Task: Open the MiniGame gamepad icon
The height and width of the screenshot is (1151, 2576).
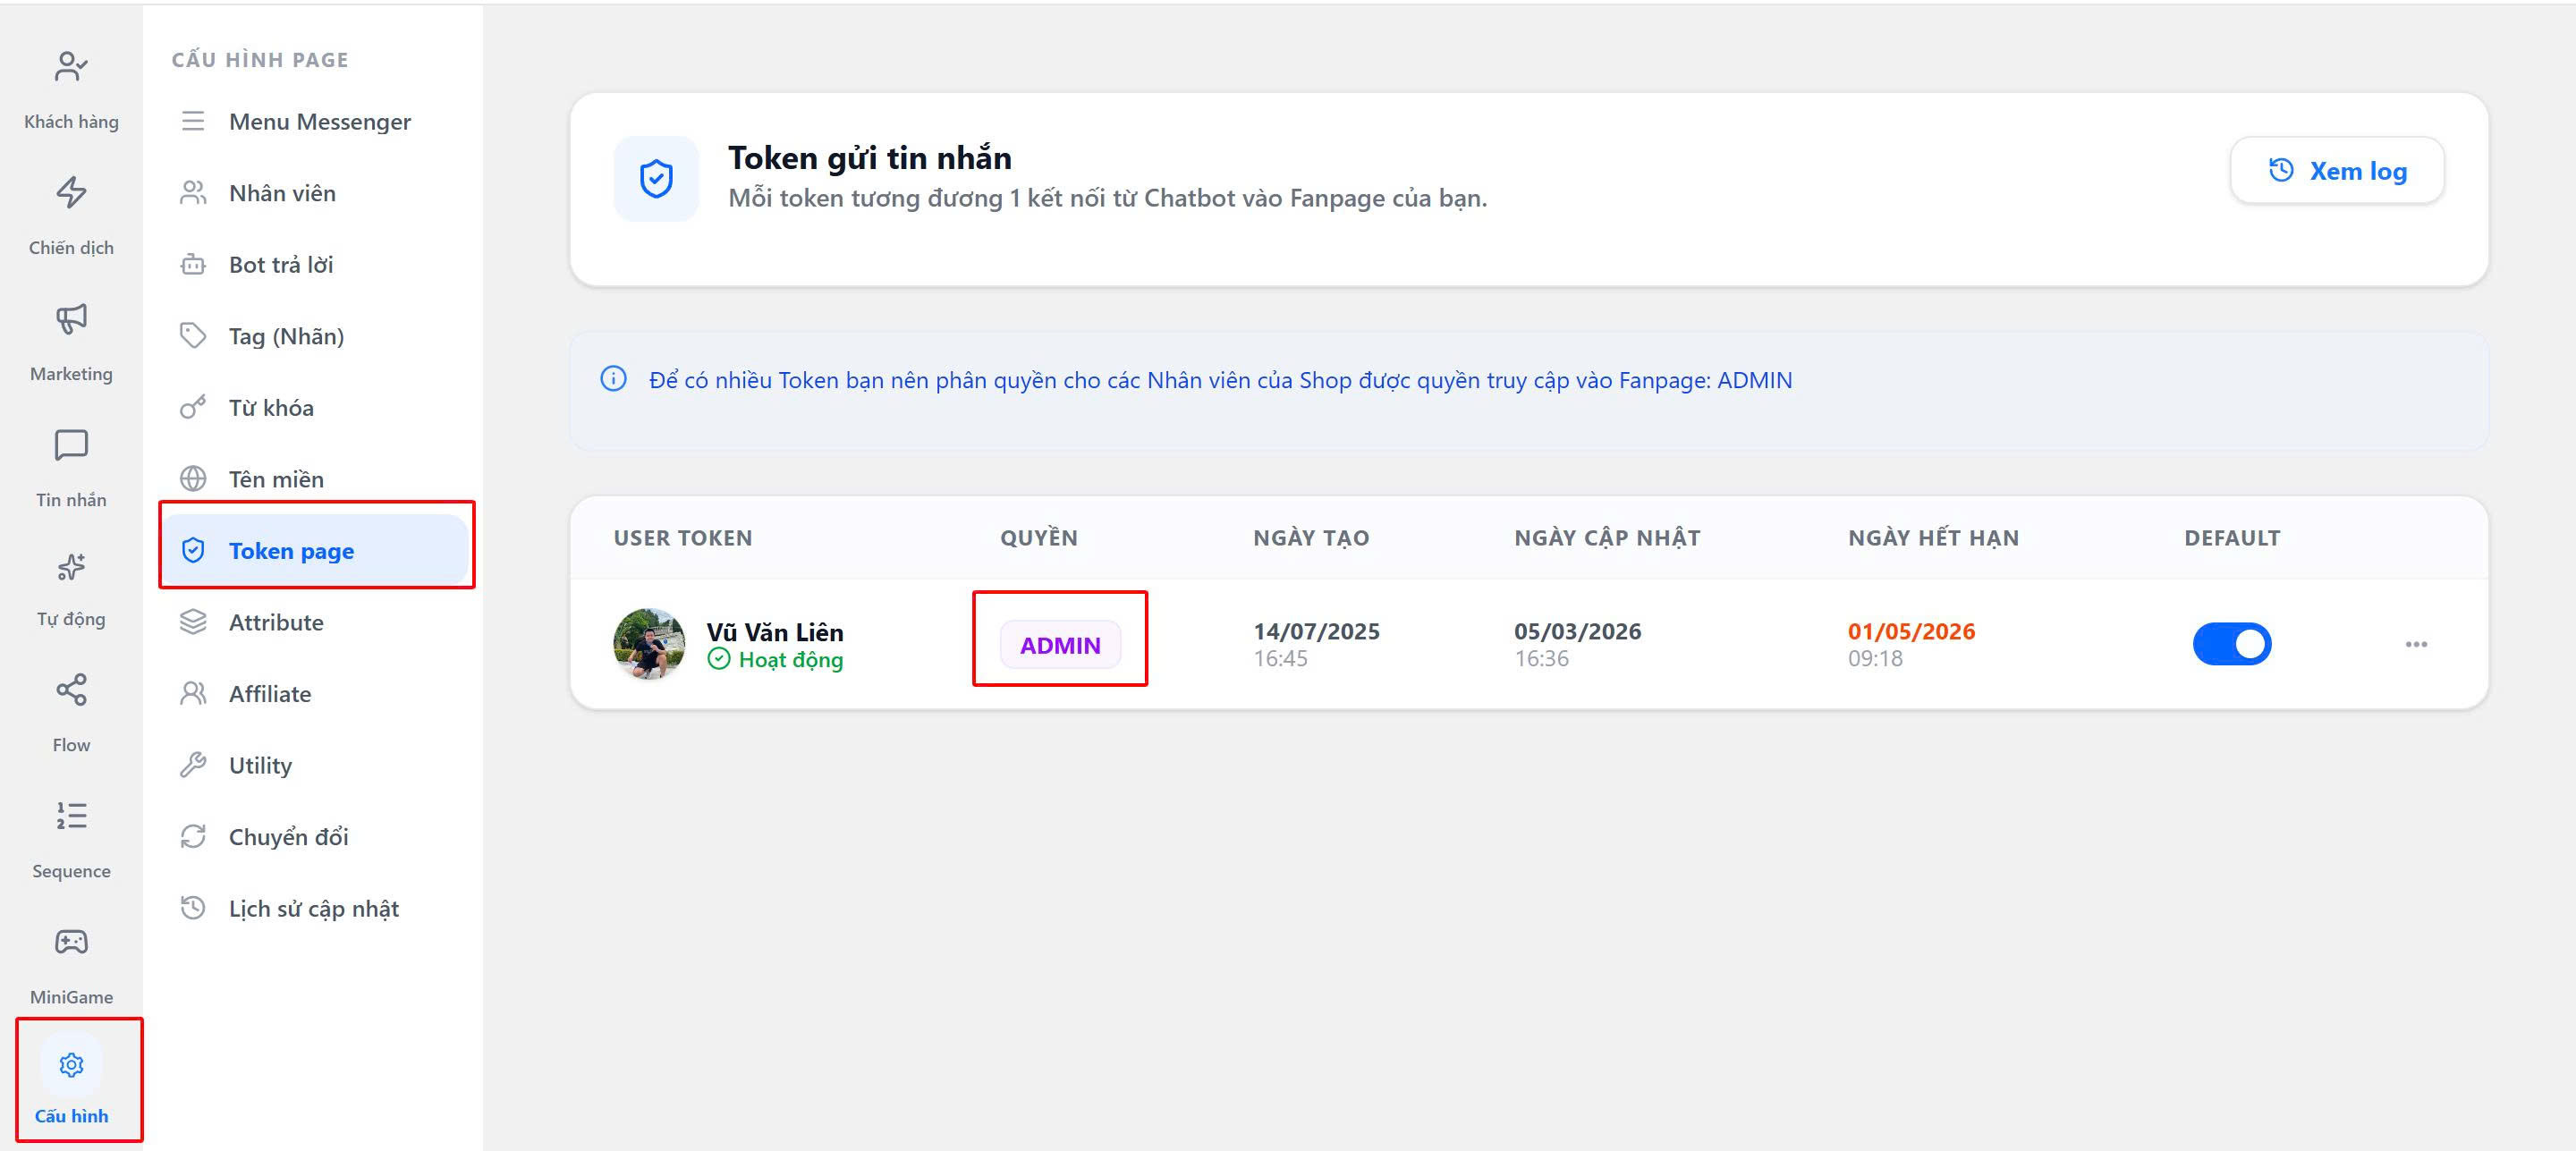Action: coord(71,942)
